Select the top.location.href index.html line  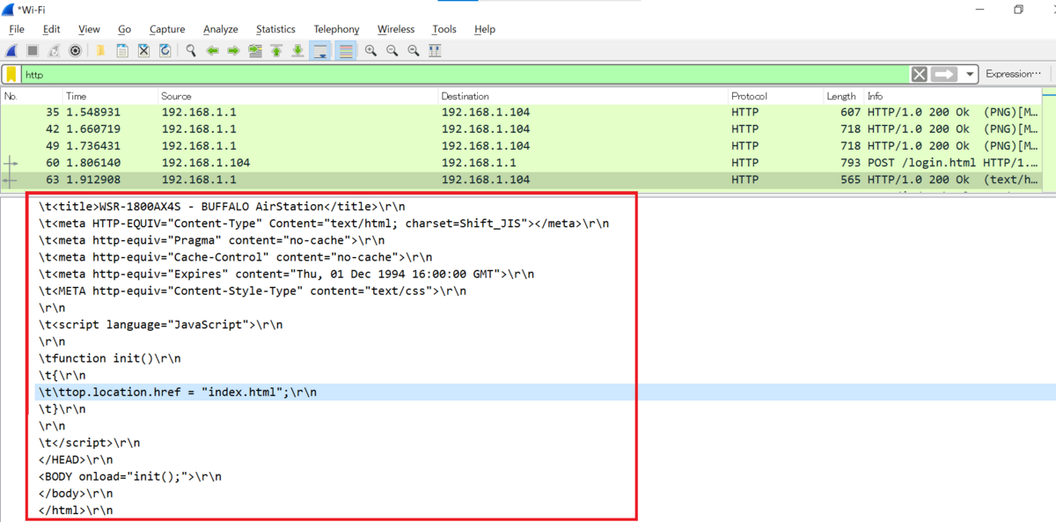pyautogui.click(x=546, y=392)
